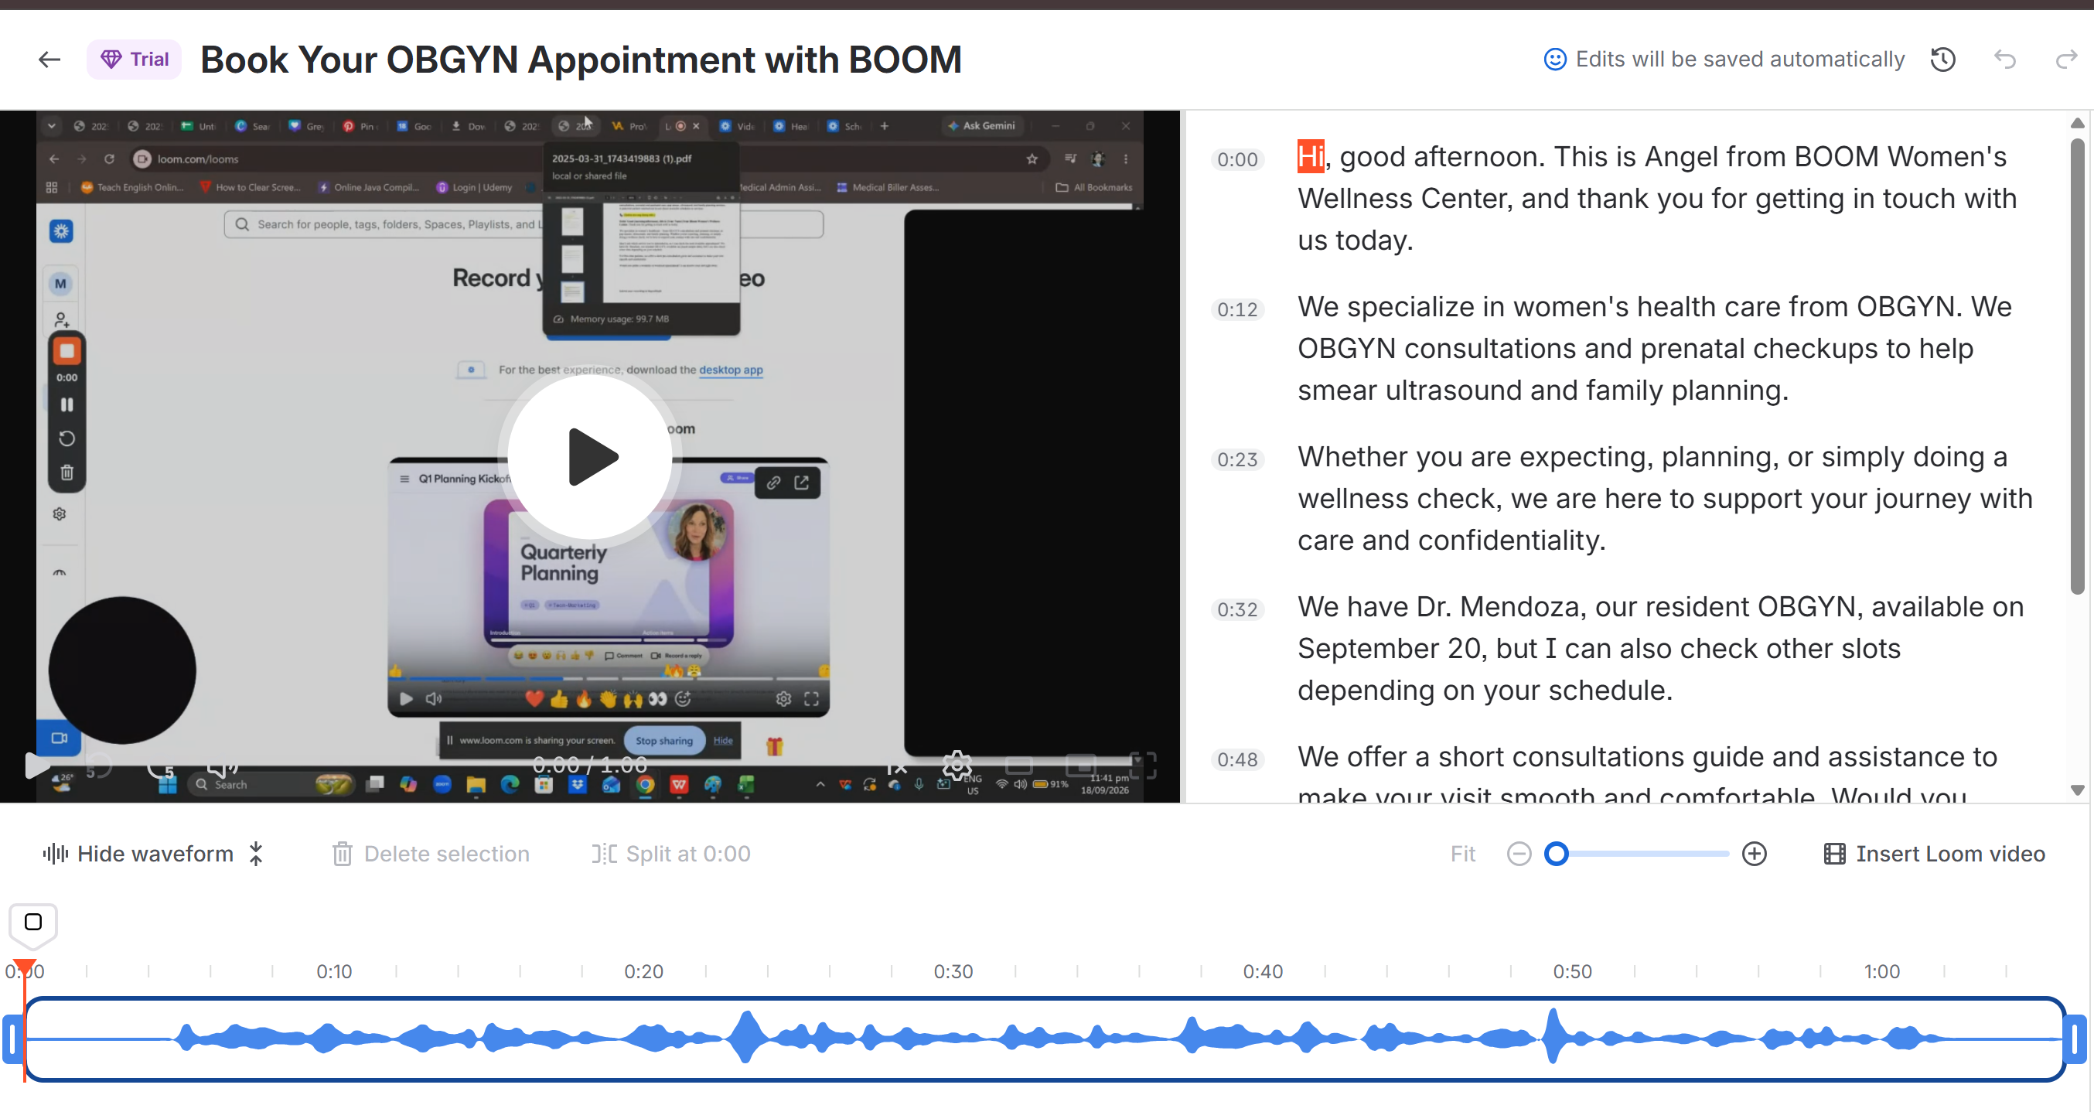Click the transcript scrollbar down arrow

click(x=2077, y=790)
